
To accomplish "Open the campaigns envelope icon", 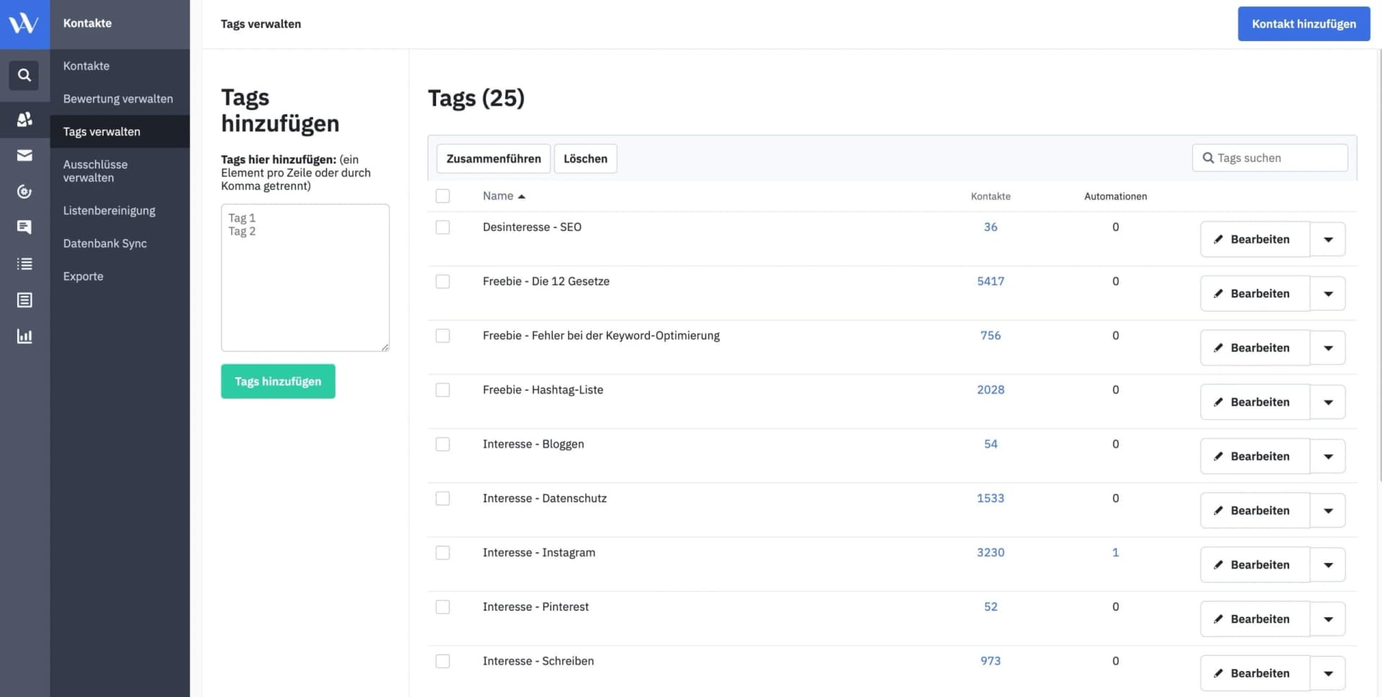I will [x=24, y=155].
